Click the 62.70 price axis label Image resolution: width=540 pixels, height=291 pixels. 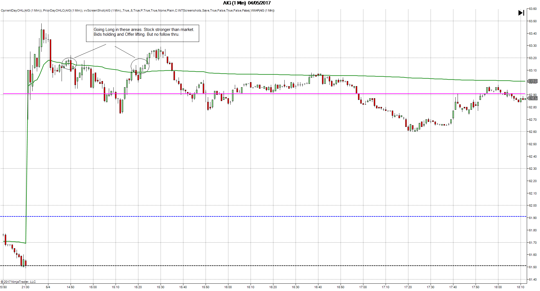533,120
